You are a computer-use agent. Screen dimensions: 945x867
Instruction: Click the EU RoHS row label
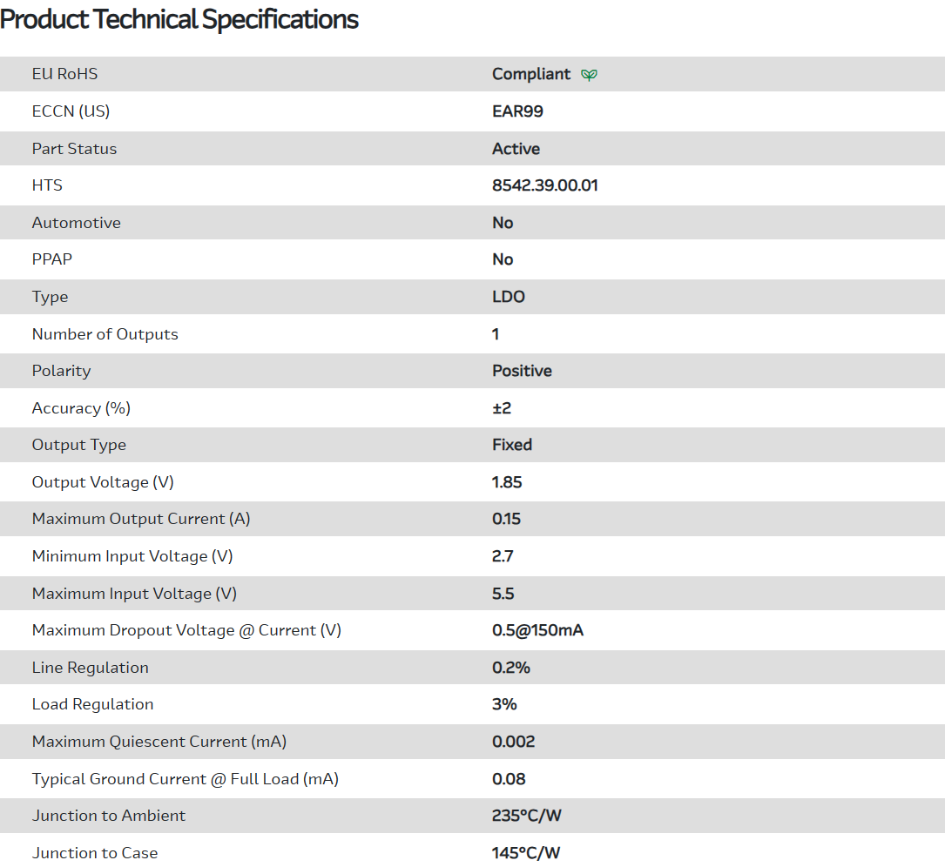(64, 74)
